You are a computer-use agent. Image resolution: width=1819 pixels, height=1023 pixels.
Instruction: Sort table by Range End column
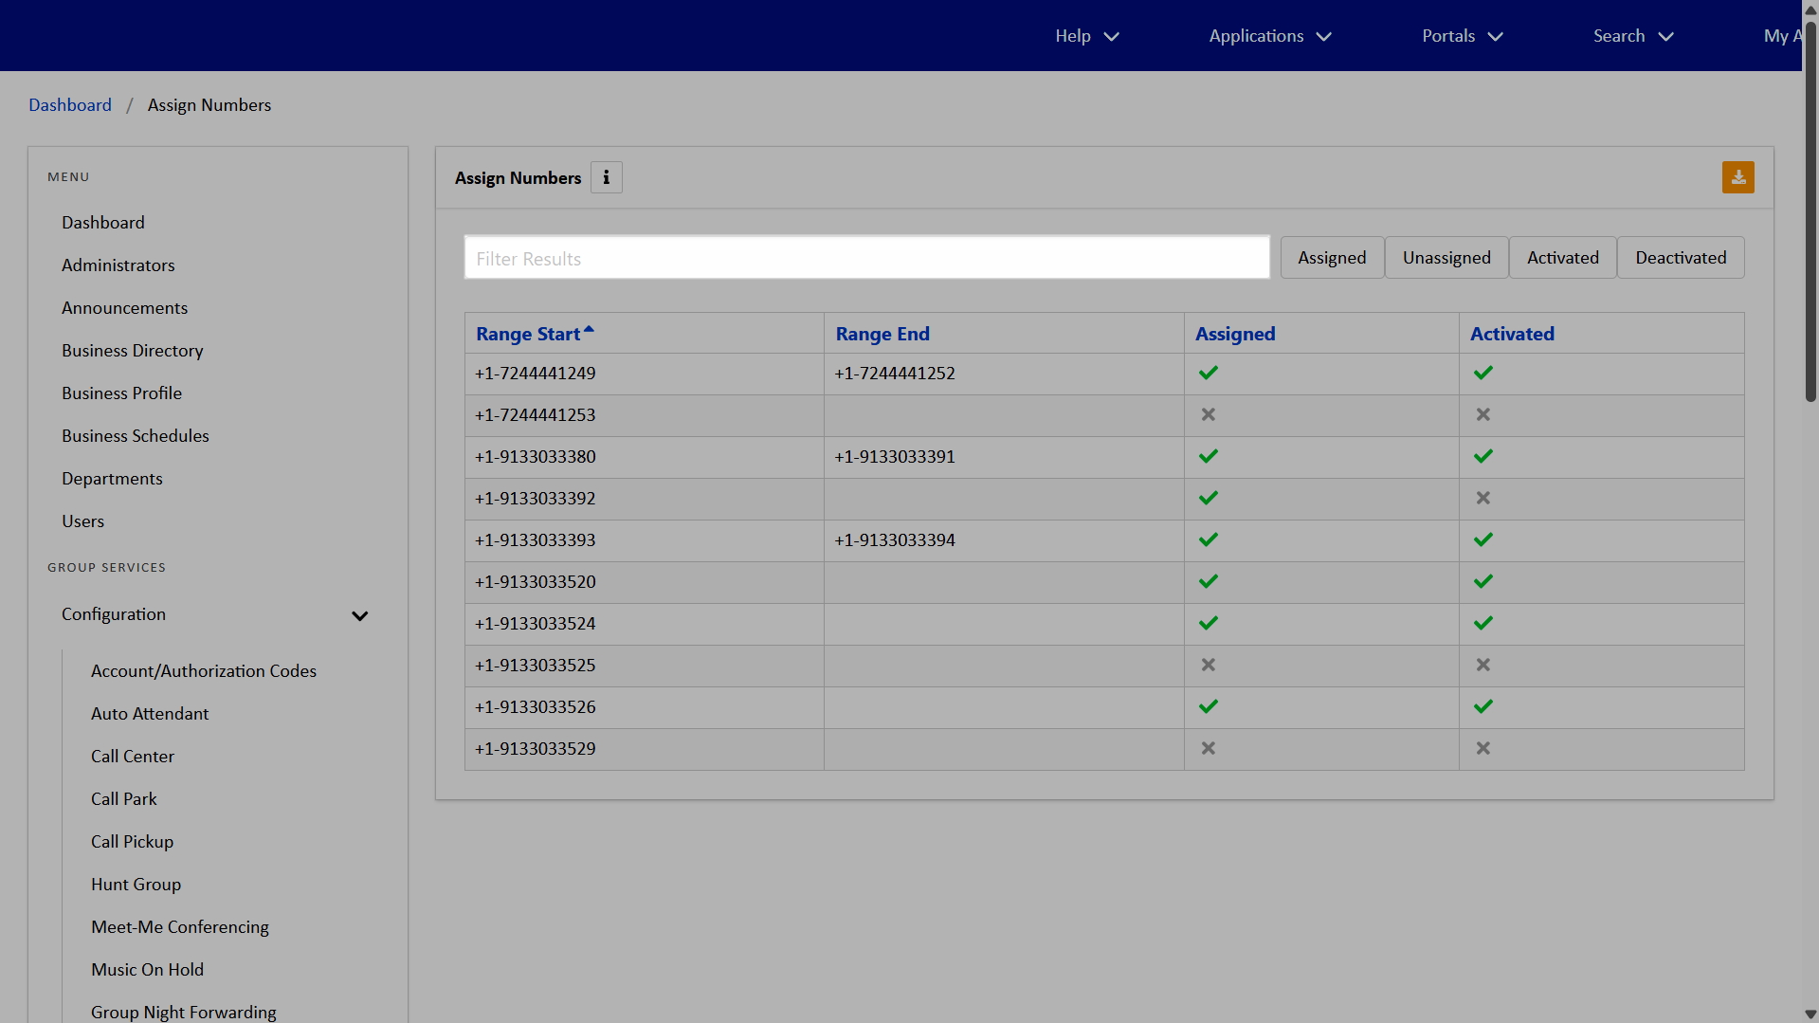click(x=882, y=334)
